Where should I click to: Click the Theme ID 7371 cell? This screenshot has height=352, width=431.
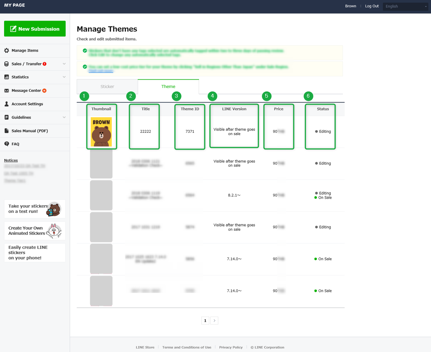coord(190,132)
